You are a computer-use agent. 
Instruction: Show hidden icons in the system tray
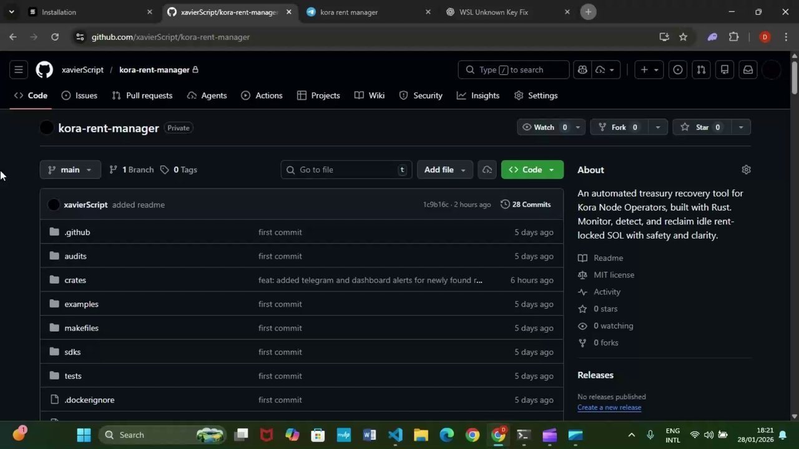pos(631,435)
